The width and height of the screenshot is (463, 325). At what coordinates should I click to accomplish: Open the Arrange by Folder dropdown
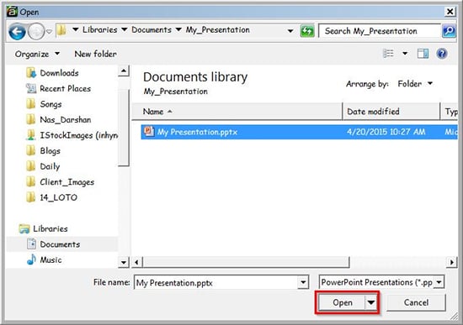415,84
